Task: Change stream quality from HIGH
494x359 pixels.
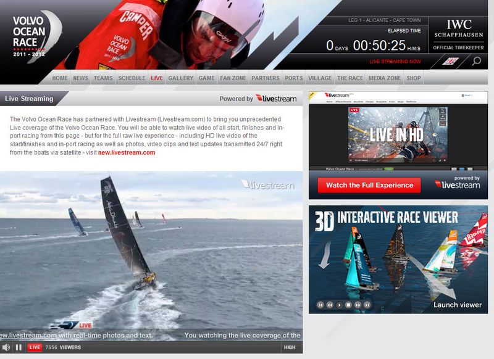Action: tap(290, 347)
